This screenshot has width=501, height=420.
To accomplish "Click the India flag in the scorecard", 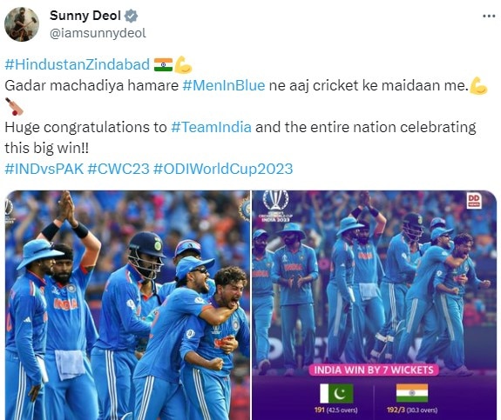I will tap(412, 393).
